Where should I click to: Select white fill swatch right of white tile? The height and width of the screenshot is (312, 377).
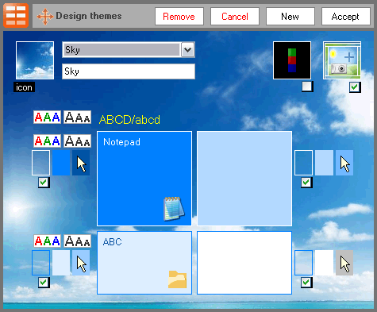[x=324, y=263]
